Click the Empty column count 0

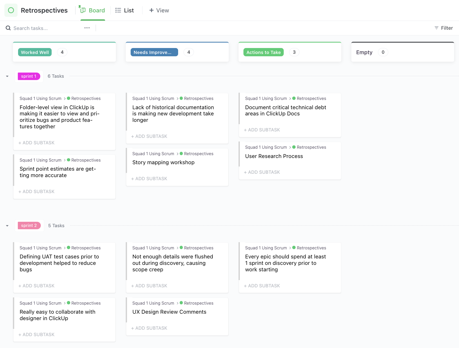(x=383, y=52)
